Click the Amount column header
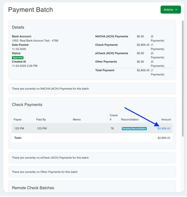The image size is (187, 197). (x=166, y=120)
